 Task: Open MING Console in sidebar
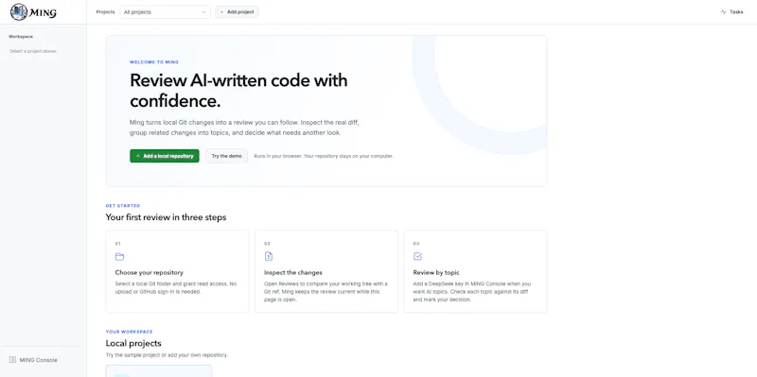click(x=33, y=360)
